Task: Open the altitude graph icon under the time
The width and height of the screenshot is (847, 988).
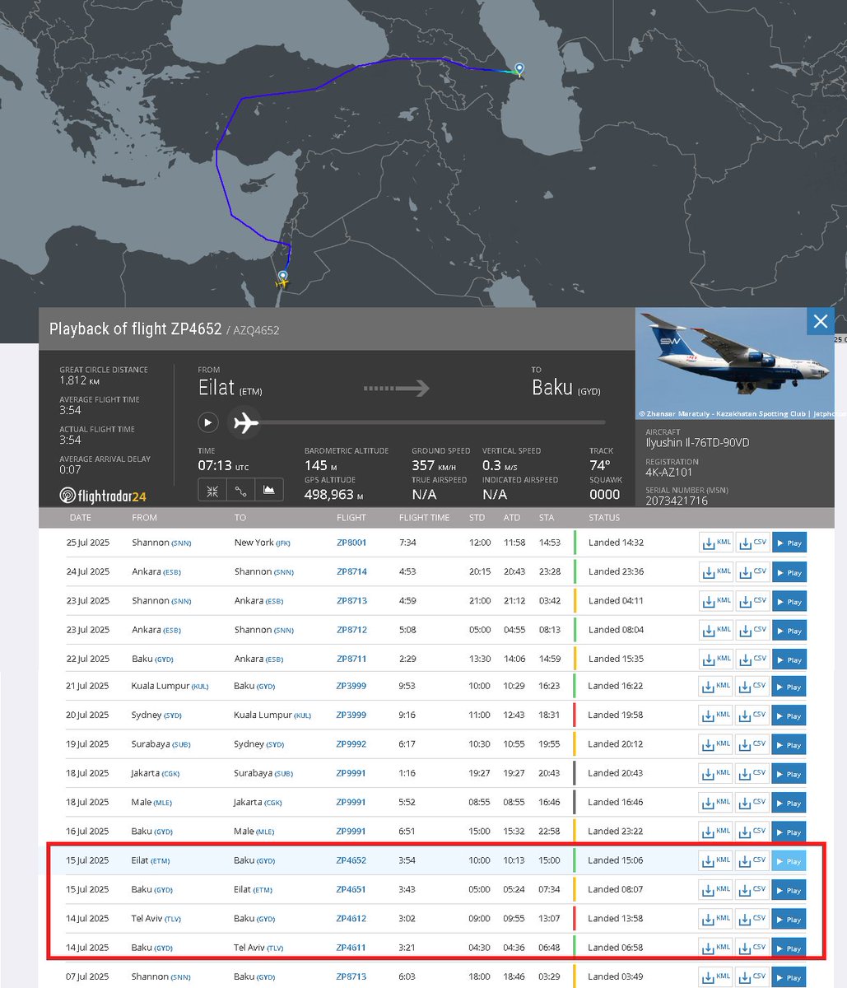Action: click(269, 491)
